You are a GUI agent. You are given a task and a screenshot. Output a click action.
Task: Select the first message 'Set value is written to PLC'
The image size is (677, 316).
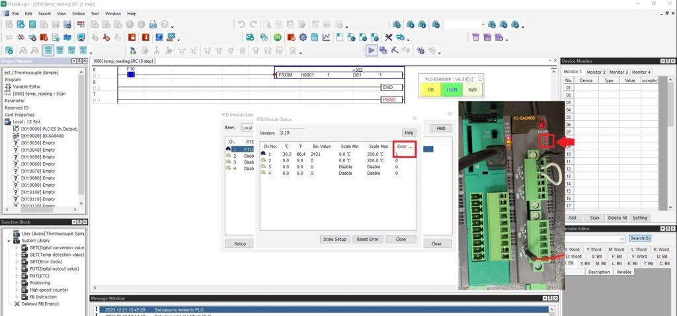click(324, 309)
